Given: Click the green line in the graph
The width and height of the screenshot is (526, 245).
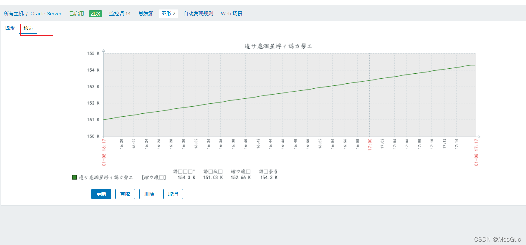Looking at the screenshot, I should point(290,92).
